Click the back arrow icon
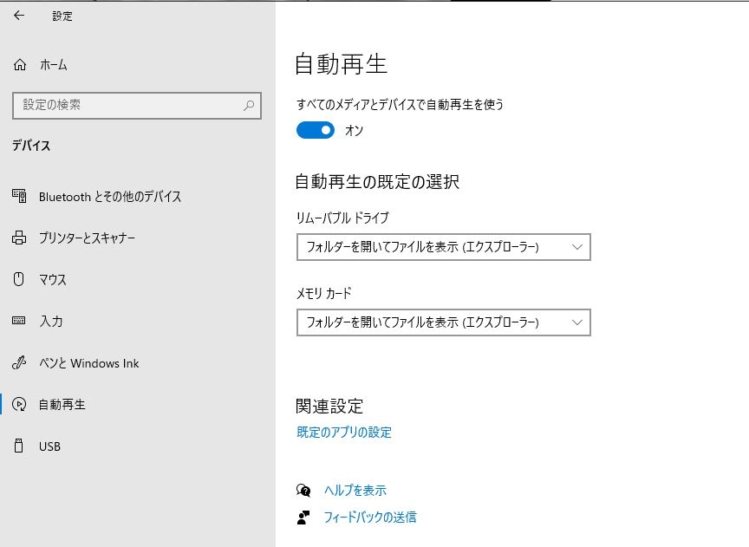The image size is (749, 547). (x=19, y=16)
